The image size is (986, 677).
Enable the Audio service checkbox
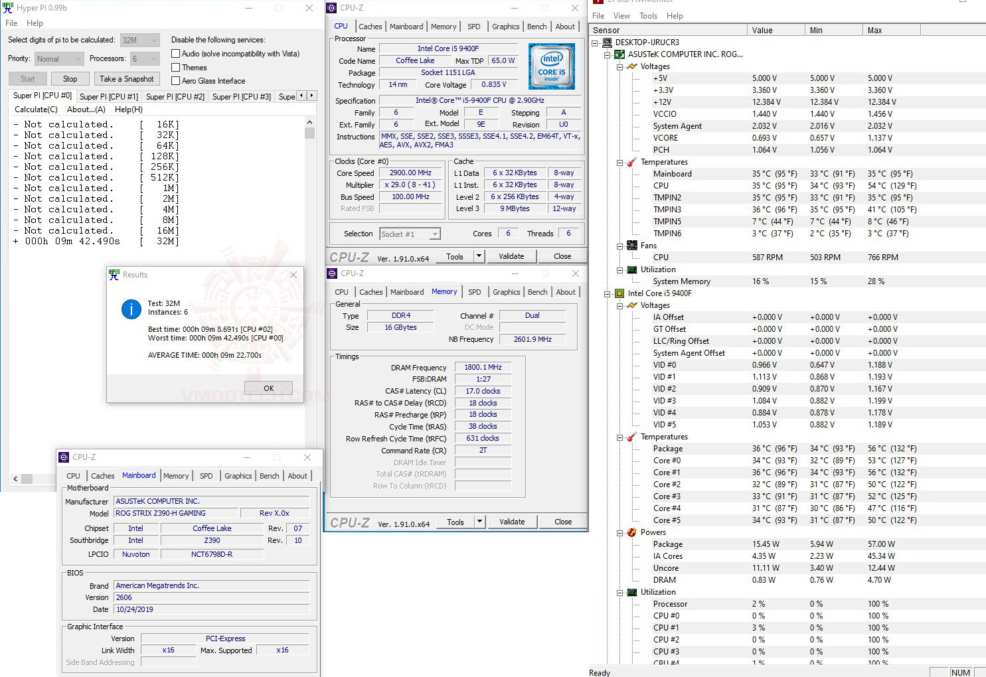click(176, 54)
